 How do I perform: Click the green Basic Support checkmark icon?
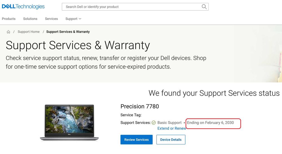[154, 123]
